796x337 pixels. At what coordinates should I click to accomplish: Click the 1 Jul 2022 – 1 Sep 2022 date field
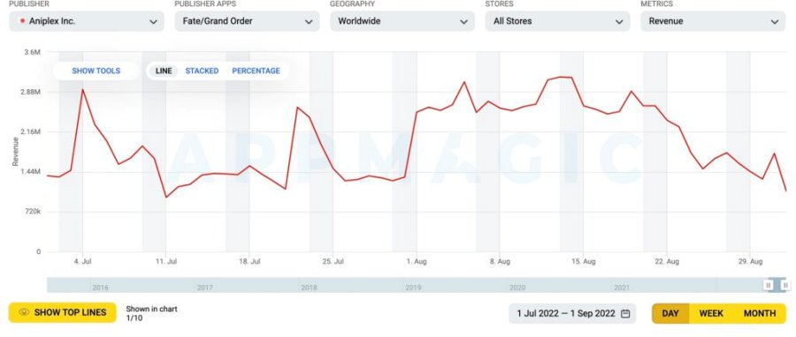tap(572, 313)
